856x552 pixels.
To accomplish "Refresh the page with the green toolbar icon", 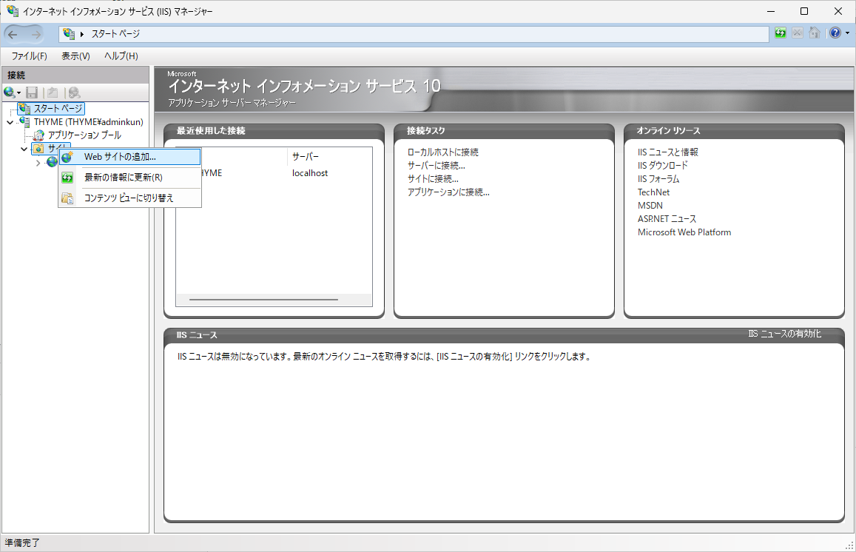I will pyautogui.click(x=781, y=33).
